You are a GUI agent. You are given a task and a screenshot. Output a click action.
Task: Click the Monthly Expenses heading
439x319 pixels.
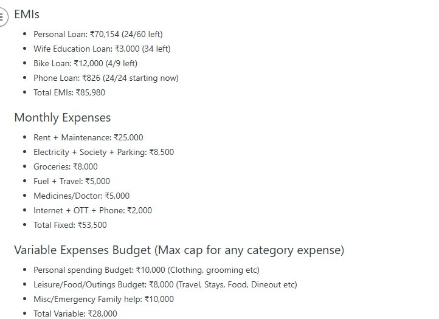(63, 117)
